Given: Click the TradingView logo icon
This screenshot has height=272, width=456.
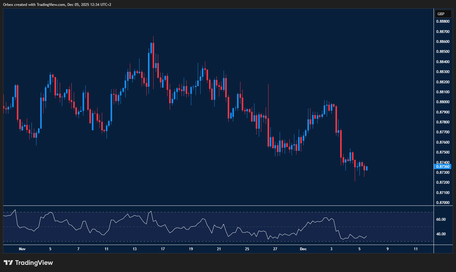Looking at the screenshot, I should 8,263.
